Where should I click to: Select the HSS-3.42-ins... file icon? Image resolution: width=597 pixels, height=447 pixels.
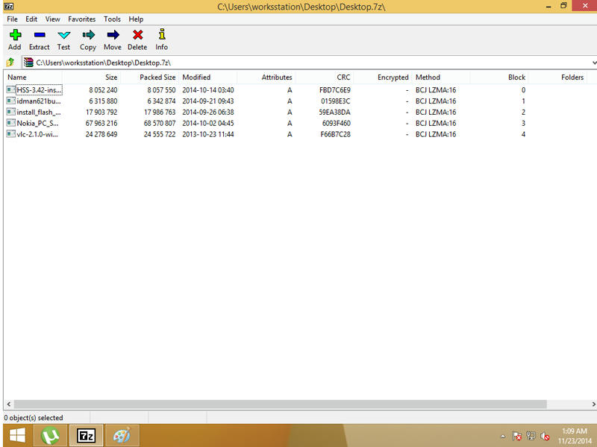pos(11,89)
